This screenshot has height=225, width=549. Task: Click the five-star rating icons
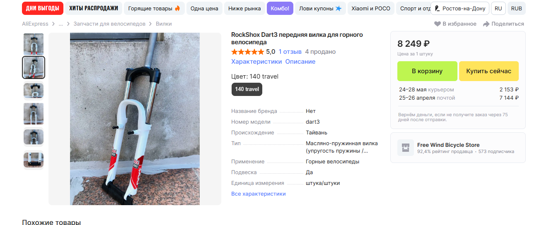point(247,52)
